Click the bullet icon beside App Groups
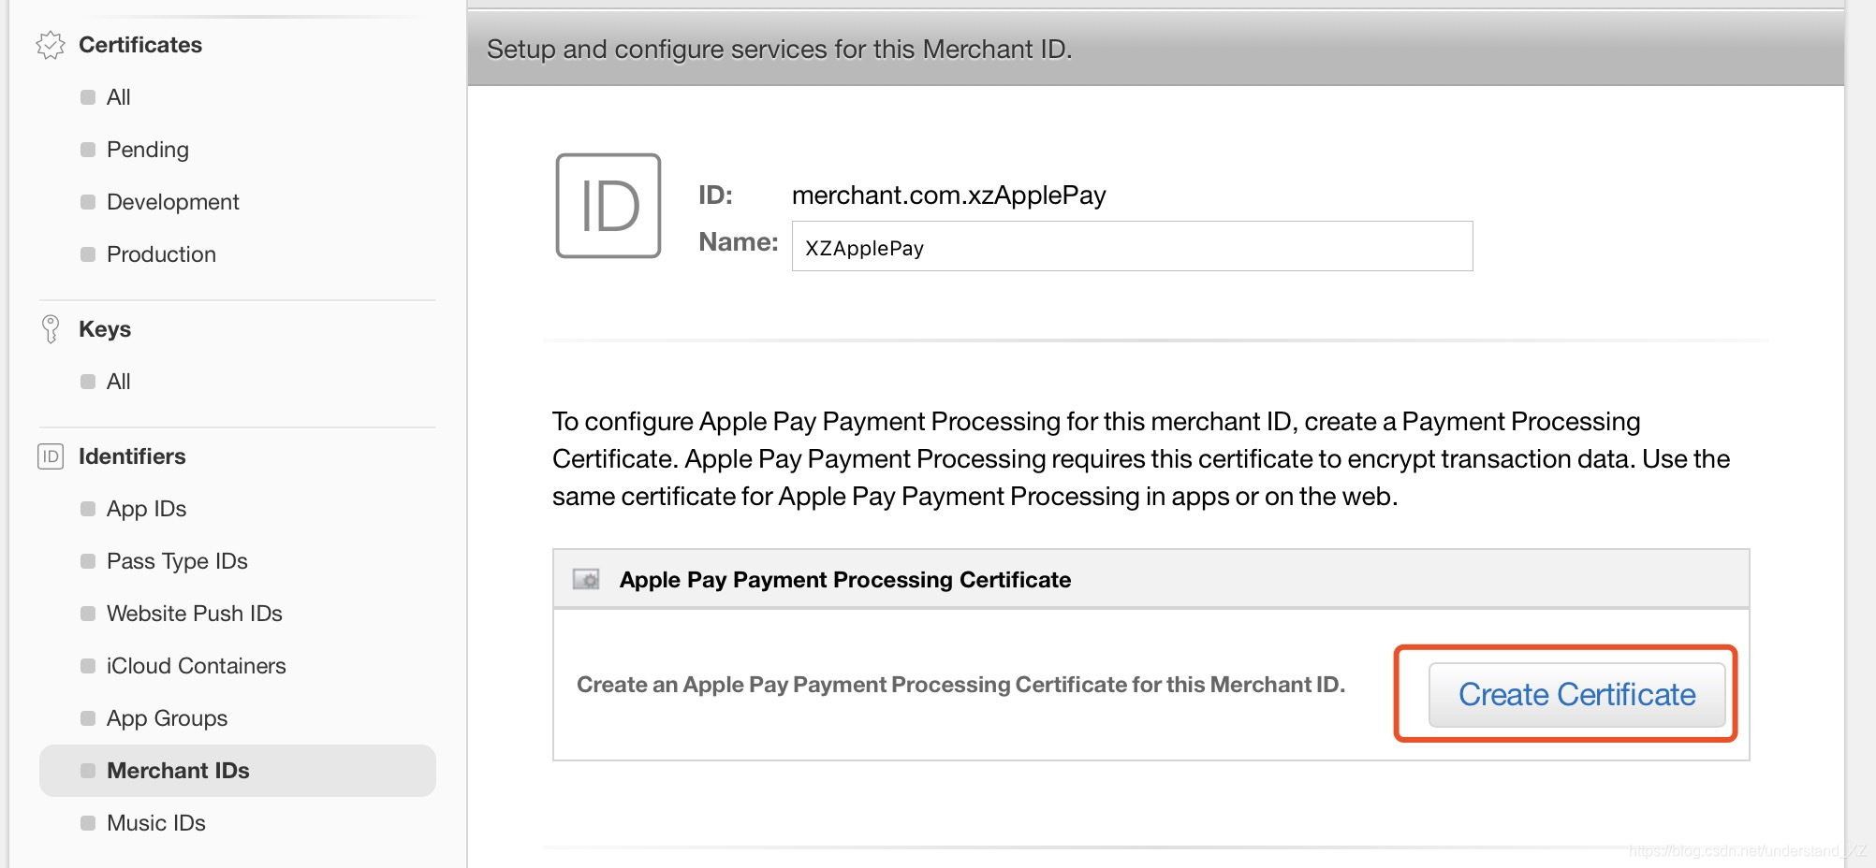Screen dimensions: 1876x868 pos(88,718)
